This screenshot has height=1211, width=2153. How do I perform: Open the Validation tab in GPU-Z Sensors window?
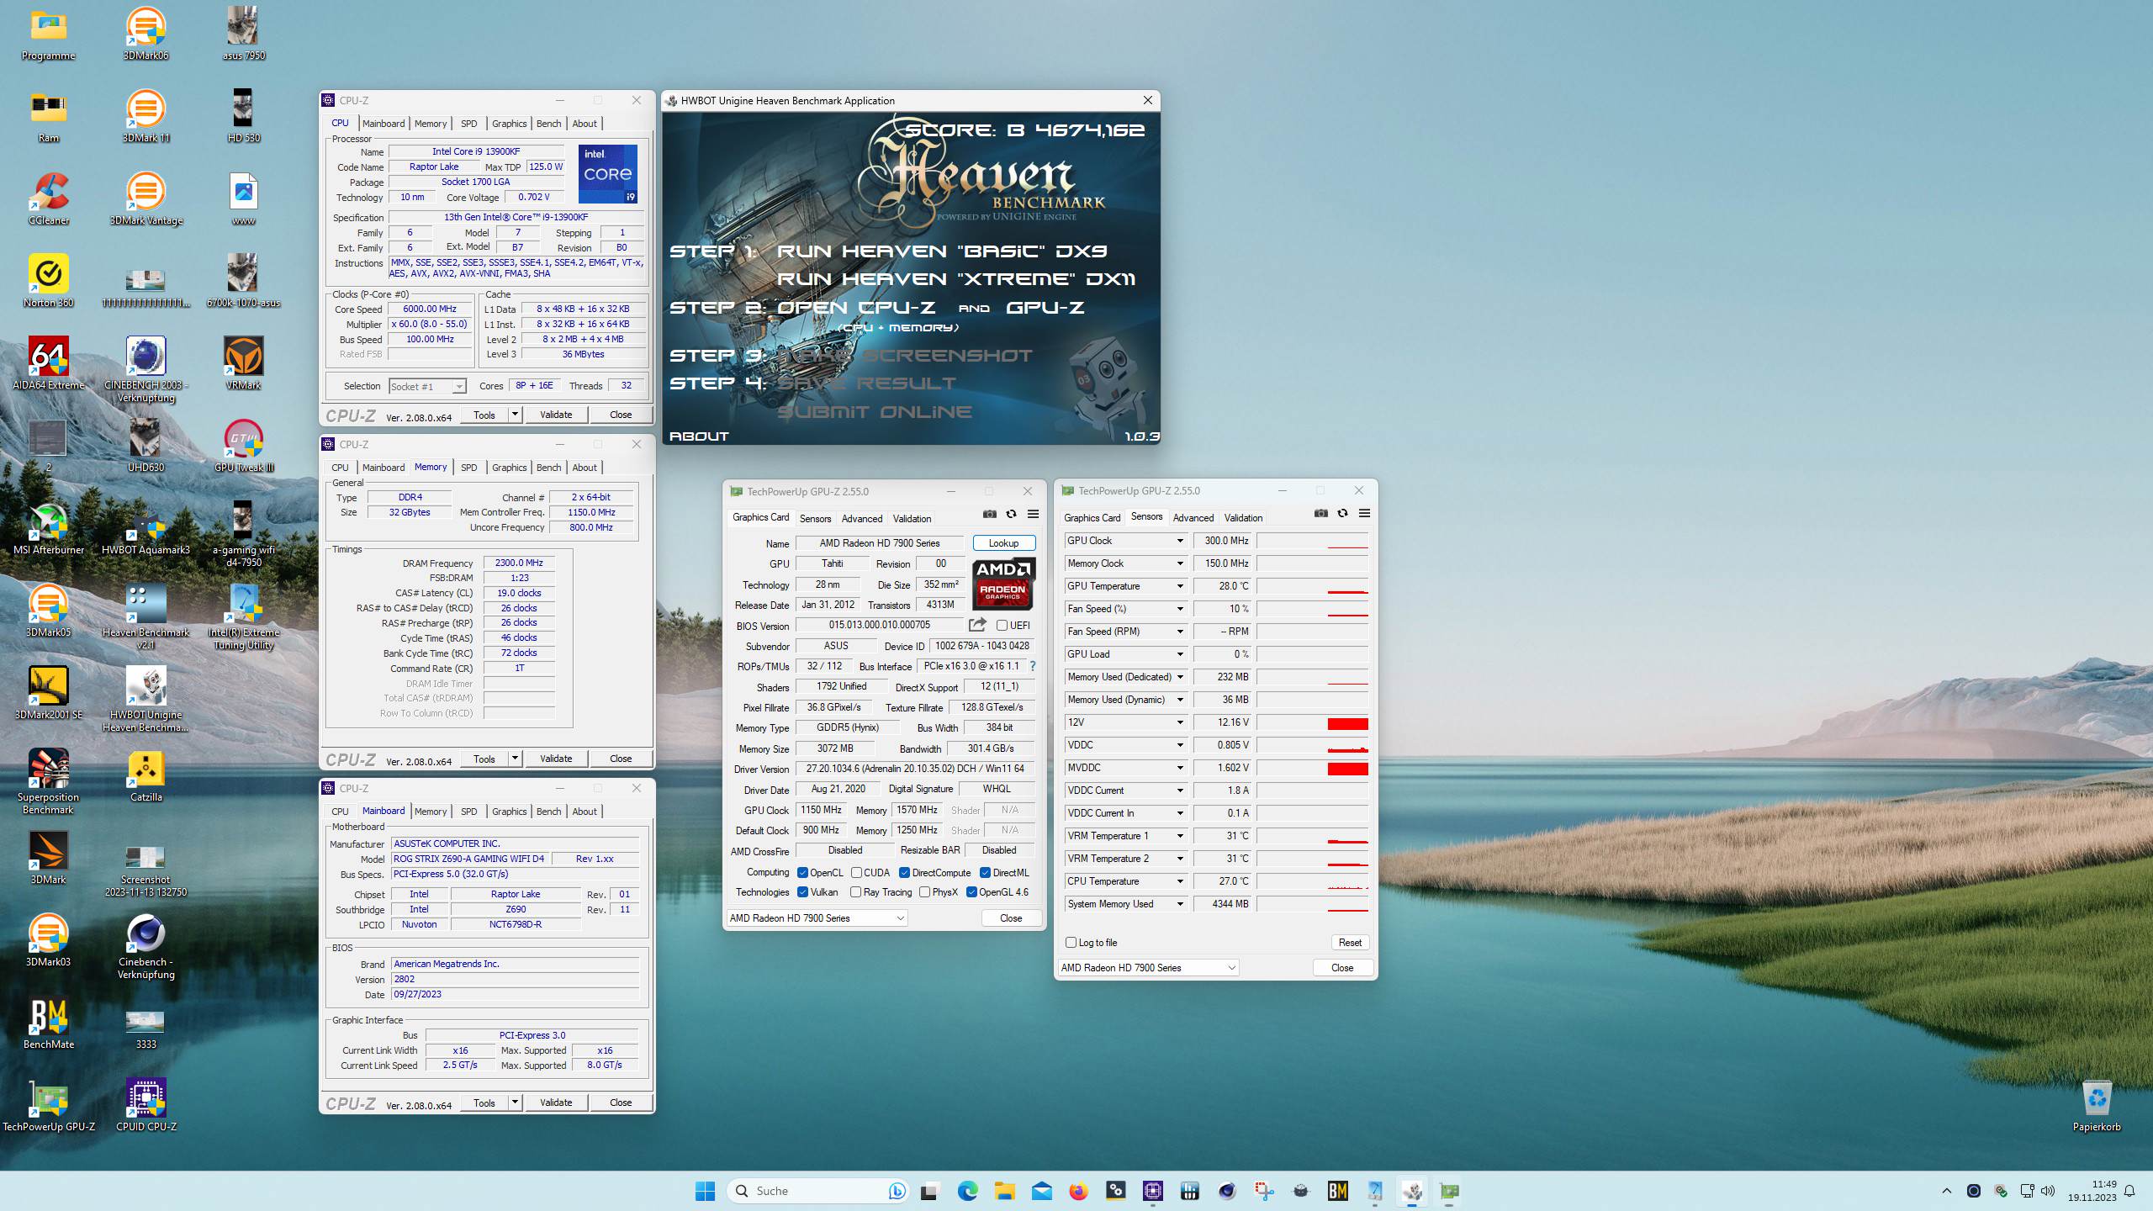(1243, 517)
